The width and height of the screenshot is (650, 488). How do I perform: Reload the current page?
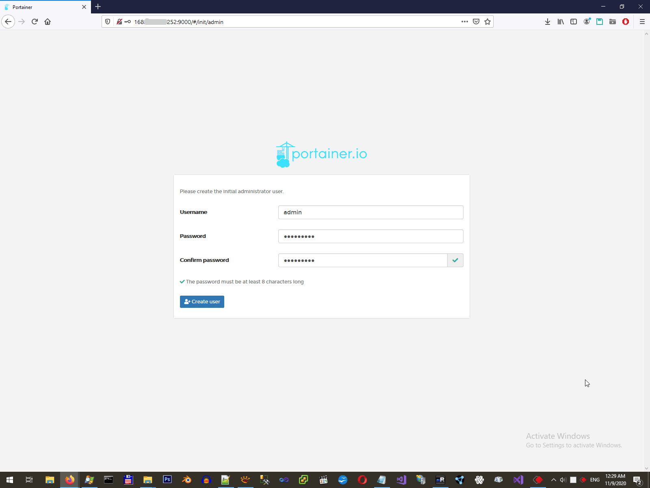point(35,22)
